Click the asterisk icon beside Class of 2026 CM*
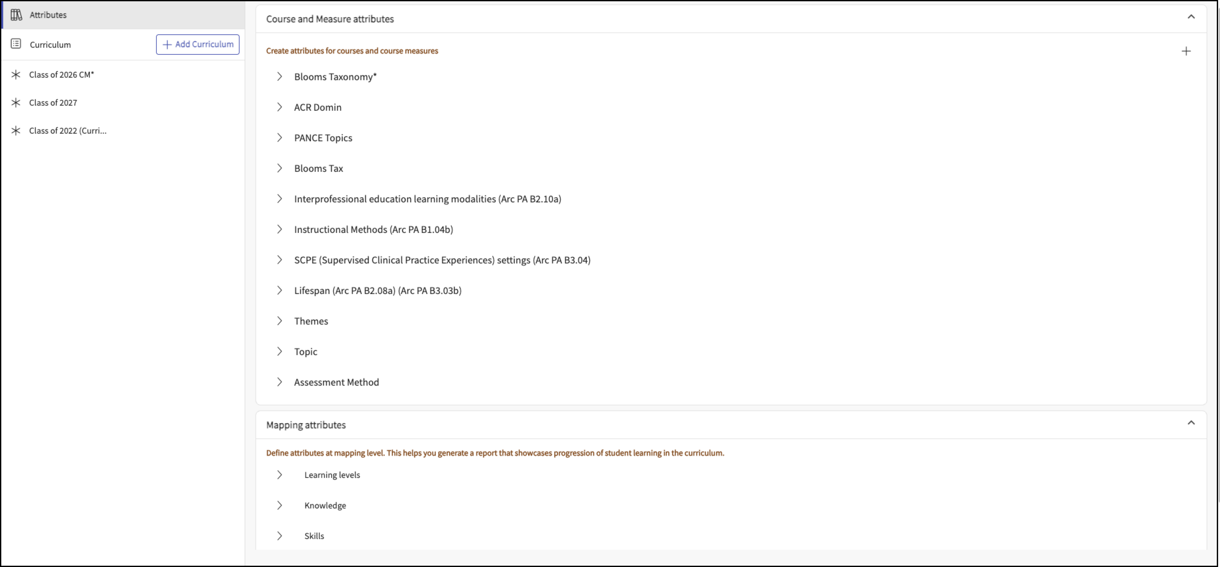1220x567 pixels. coord(16,75)
